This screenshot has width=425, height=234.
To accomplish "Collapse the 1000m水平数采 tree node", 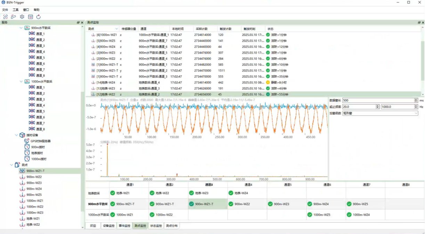I will point(21,82).
